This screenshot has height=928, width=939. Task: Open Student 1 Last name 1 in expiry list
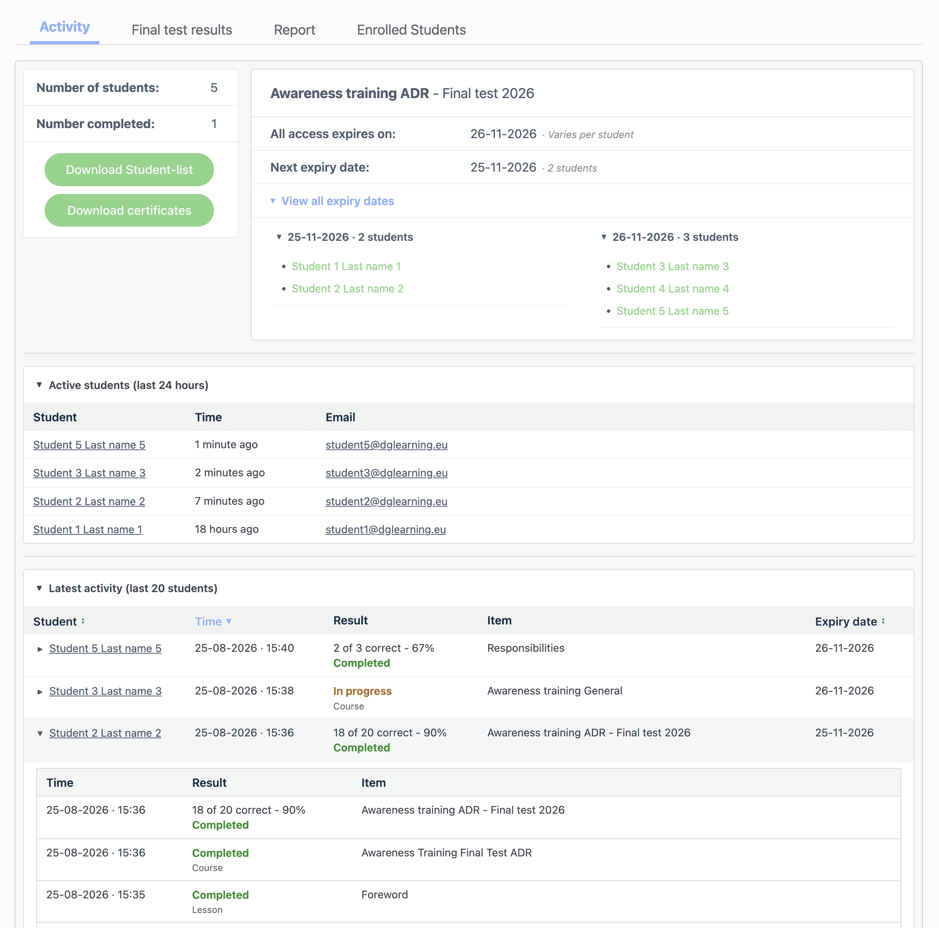coord(346,266)
